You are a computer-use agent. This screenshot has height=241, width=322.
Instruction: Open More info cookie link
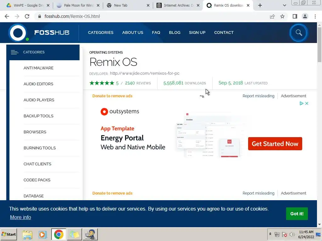click(x=20, y=217)
